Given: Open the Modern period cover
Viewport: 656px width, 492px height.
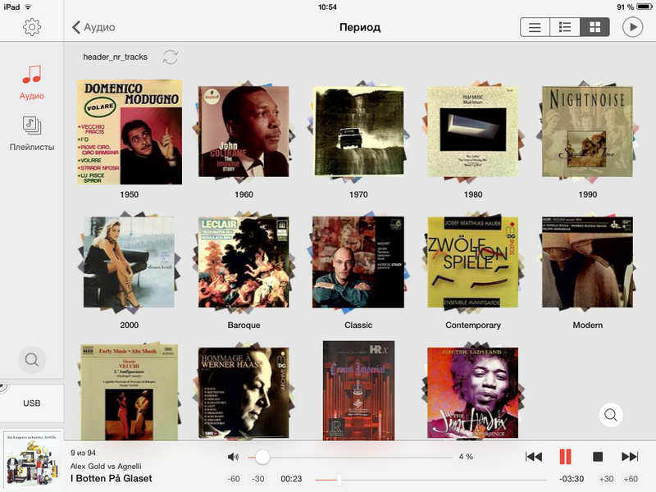Looking at the screenshot, I should click(587, 262).
